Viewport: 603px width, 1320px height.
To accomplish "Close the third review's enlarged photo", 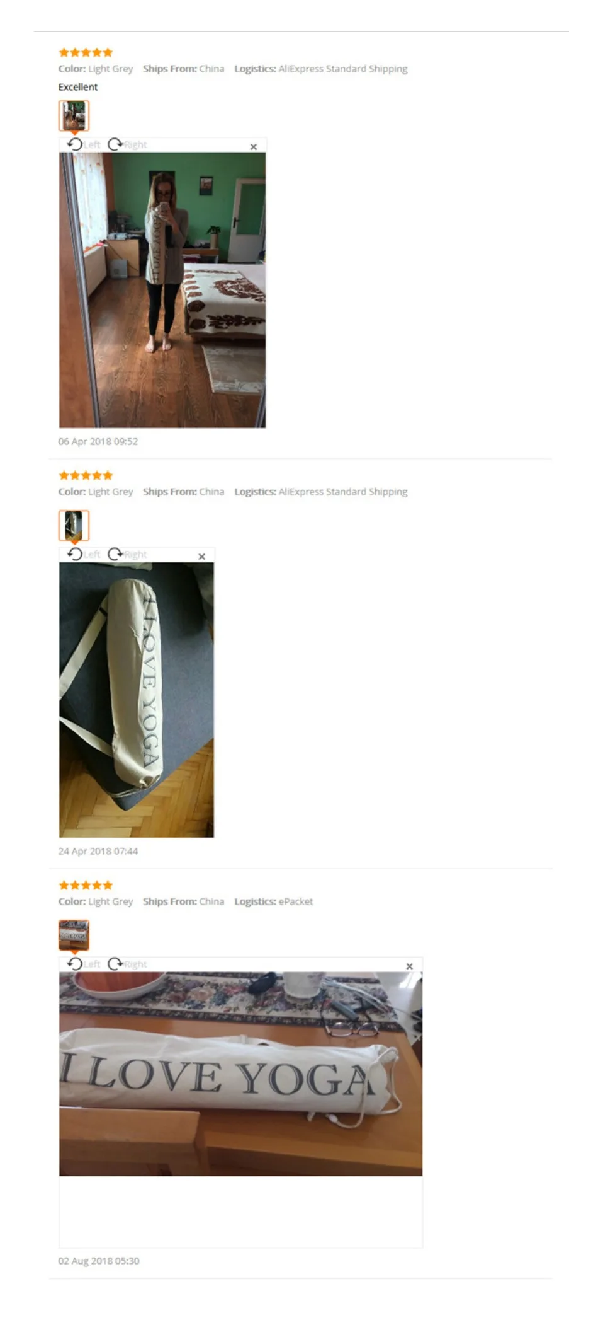I will pos(410,966).
